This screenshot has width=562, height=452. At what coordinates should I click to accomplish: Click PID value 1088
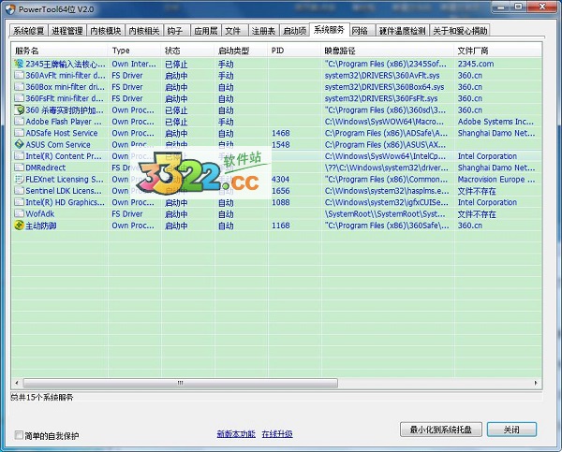pos(281,202)
